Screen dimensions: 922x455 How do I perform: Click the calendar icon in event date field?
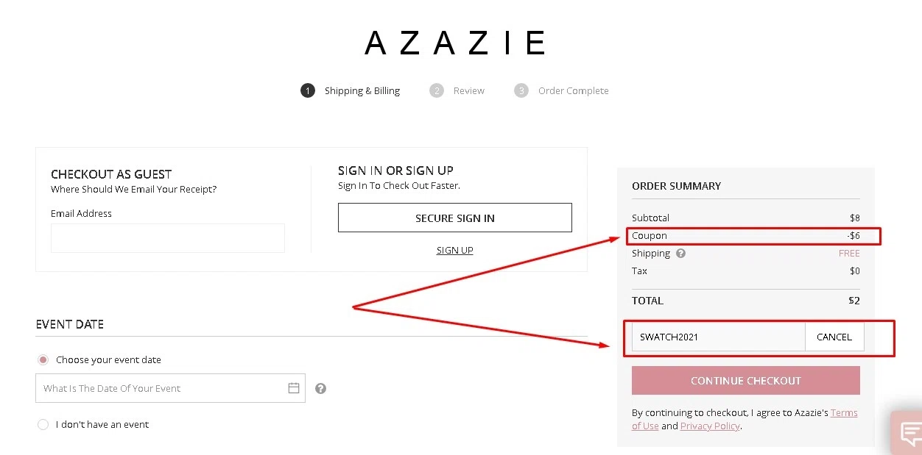[x=294, y=388]
